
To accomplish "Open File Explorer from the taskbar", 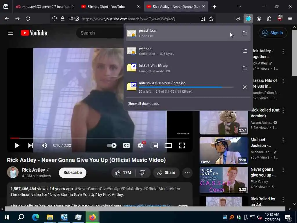I will click(x=50, y=217).
